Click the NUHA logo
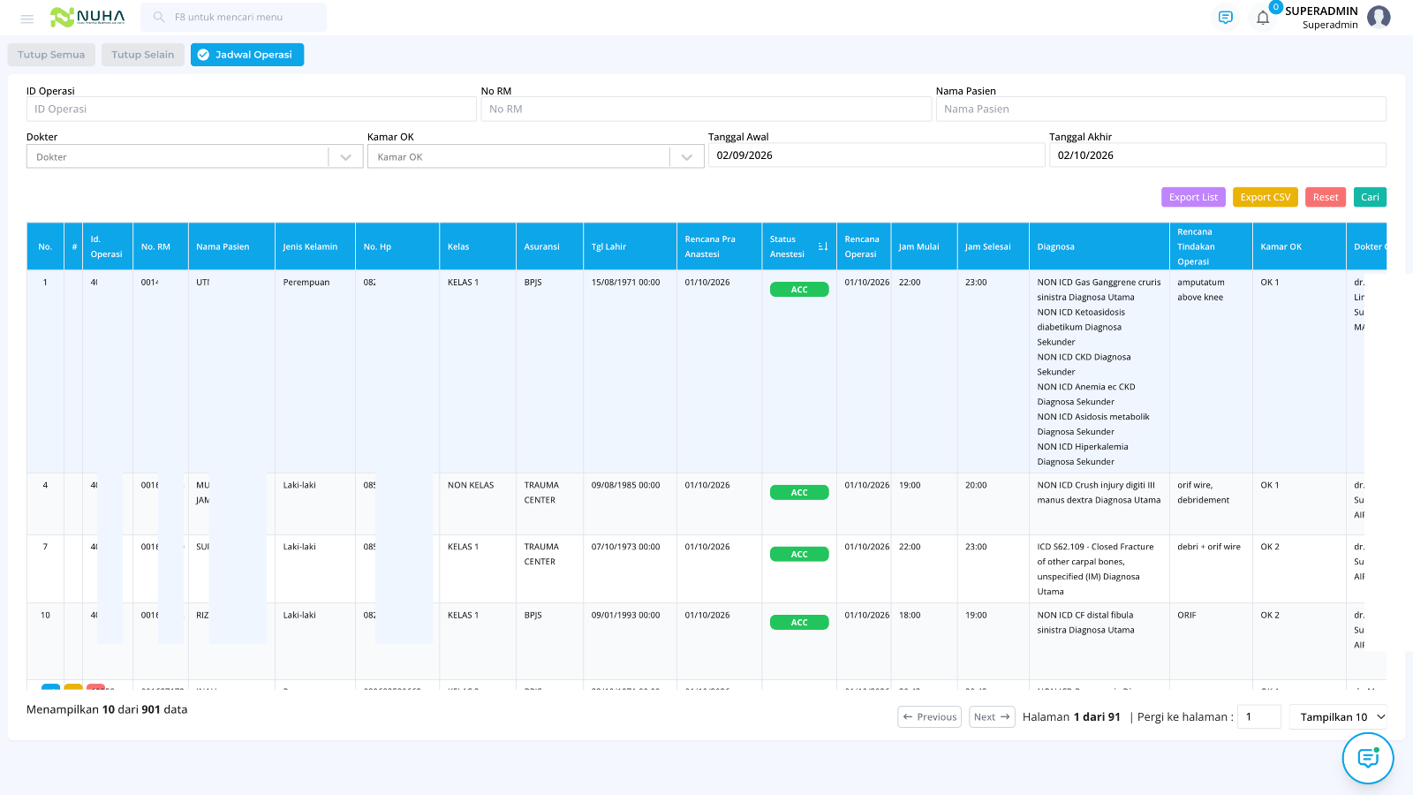 click(x=87, y=17)
